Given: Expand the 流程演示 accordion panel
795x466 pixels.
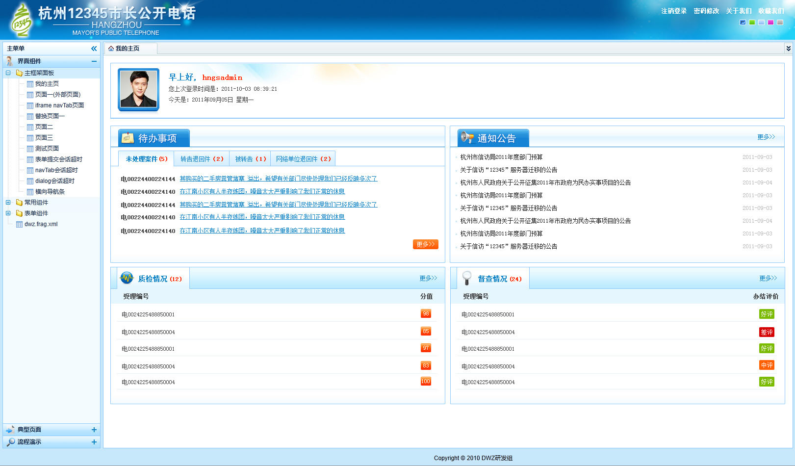Looking at the screenshot, I should (94, 442).
